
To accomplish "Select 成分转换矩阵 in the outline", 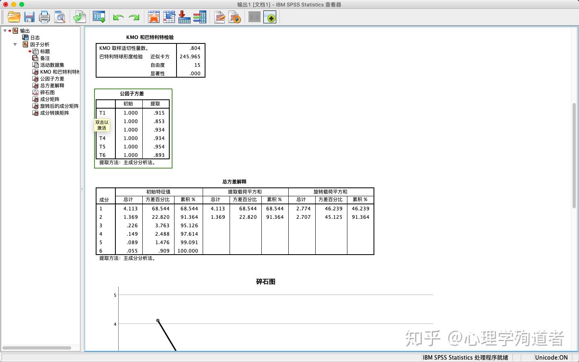I will pos(55,113).
